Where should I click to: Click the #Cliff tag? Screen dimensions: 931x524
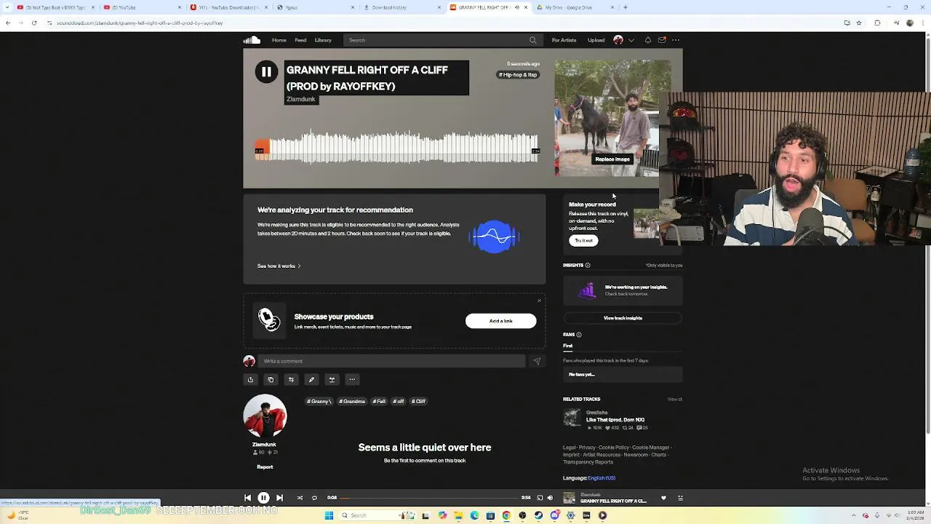tap(418, 401)
